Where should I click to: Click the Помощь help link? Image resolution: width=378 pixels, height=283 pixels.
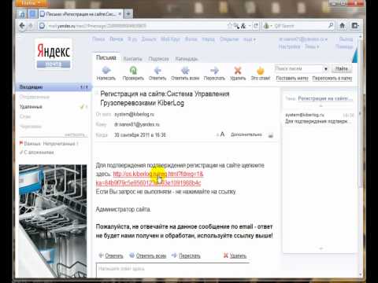pyautogui.click(x=344, y=46)
